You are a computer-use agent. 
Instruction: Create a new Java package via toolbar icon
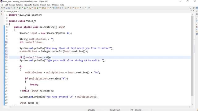tap(35, 8)
